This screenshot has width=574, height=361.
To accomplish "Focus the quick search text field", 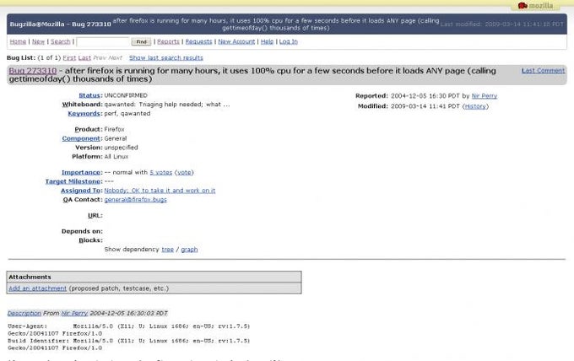I will point(103,41).
